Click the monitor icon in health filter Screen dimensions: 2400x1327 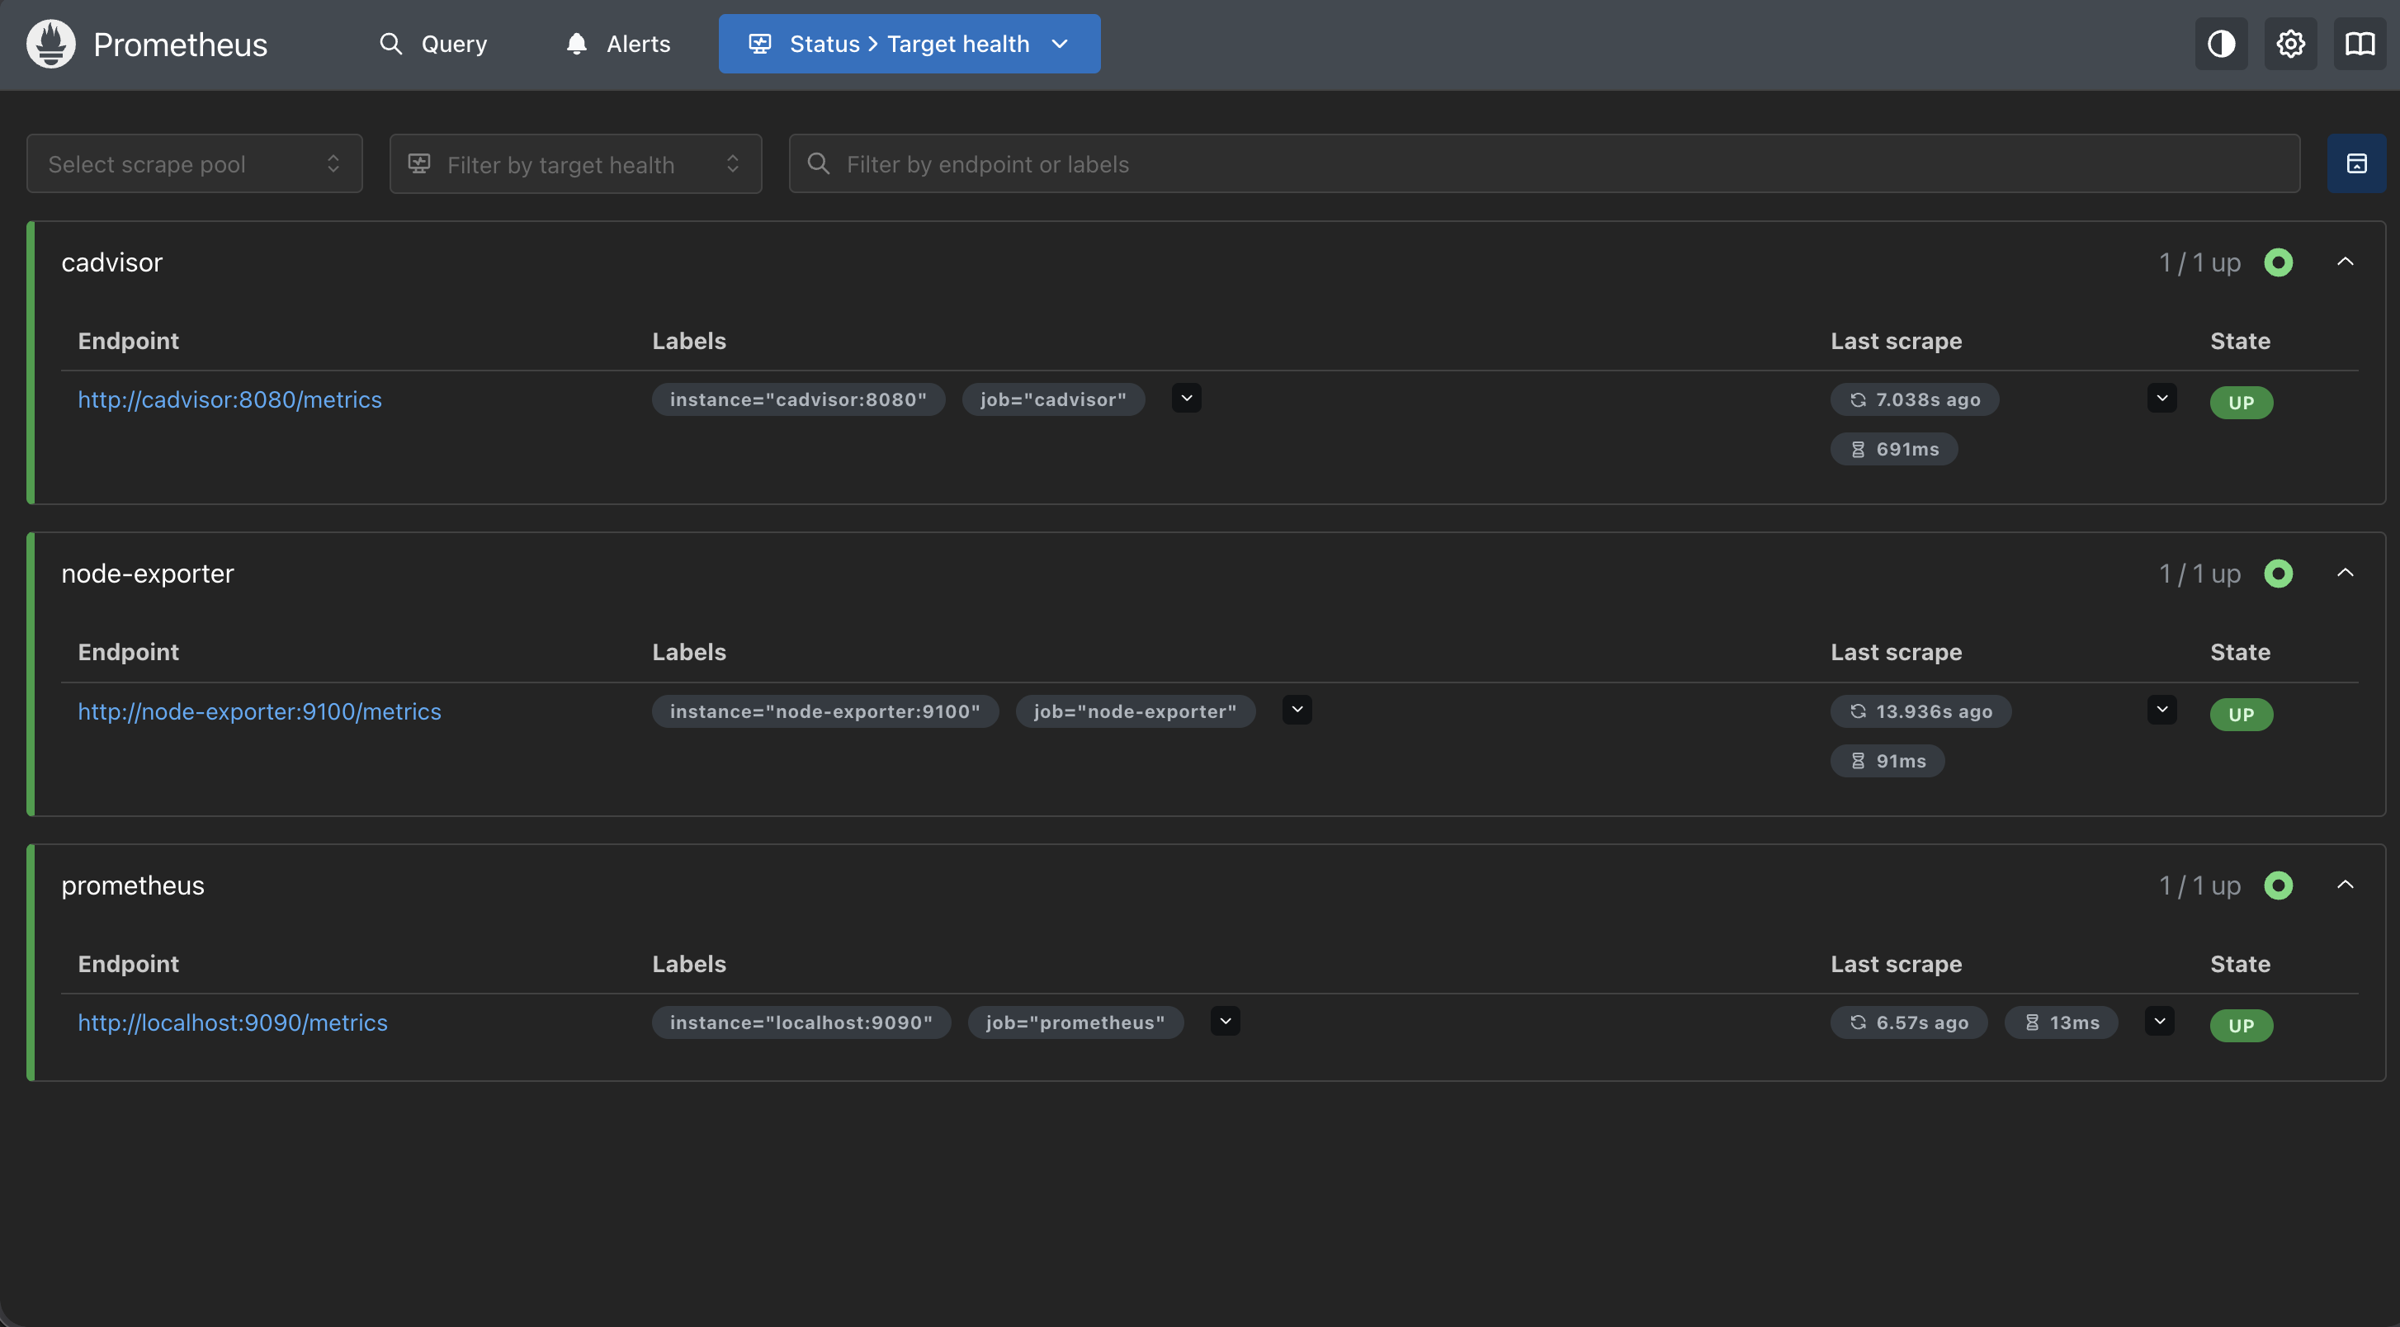[x=419, y=164]
